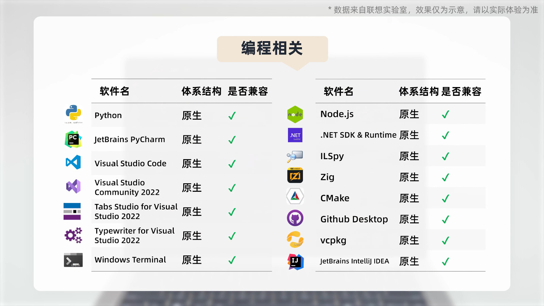Click the Visual Studio Community 2022 icon
This screenshot has width=544, height=306.
coord(73,186)
